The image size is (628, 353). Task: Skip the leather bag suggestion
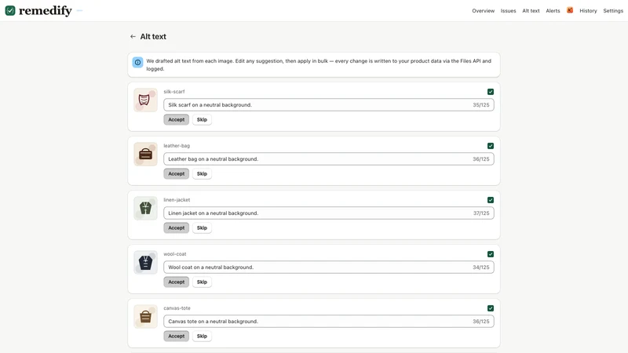tap(202, 173)
